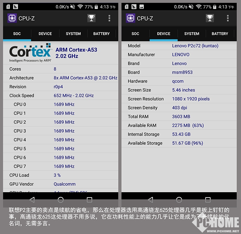241x234 pixels.
Task: Tap Hardware value qcom
Action: (178, 81)
